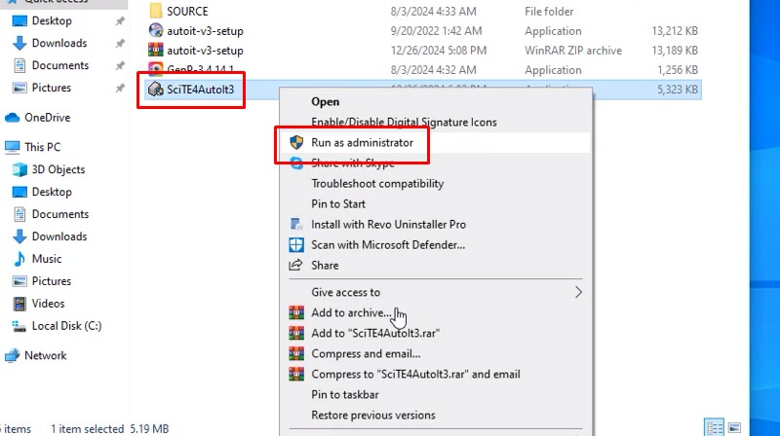Screen dimensions: 780x436
Task: Choose Restore previous versions option
Action: pyautogui.click(x=372, y=416)
